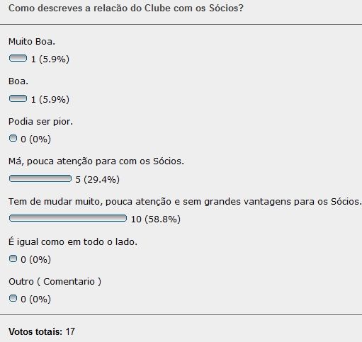The height and width of the screenshot is (342, 362).
Task: Select 'Má, pouca atenção para com os Sócios.'
Action: (x=96, y=161)
